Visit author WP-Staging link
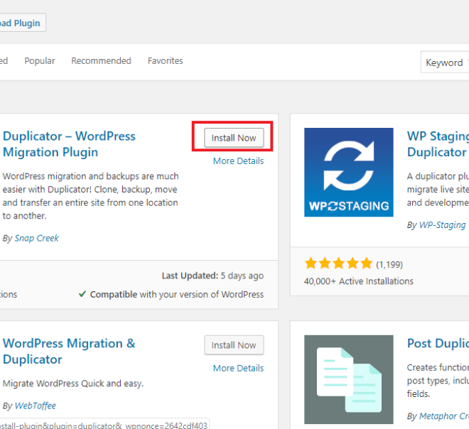This screenshot has width=469, height=429. click(x=443, y=225)
